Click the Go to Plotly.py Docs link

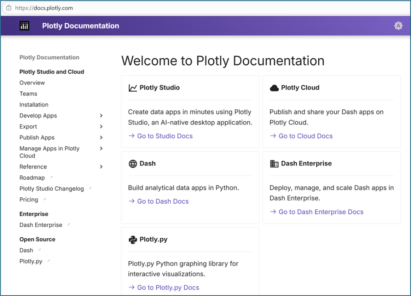168,288
